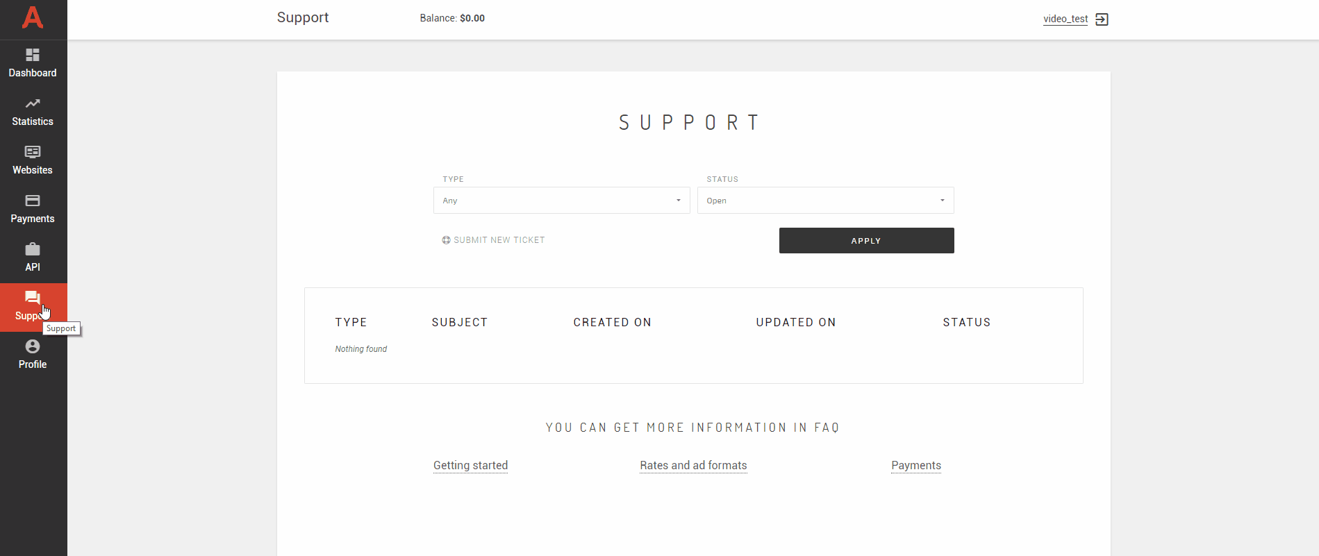
Task: Click the red A logo icon
Action: coord(33,17)
